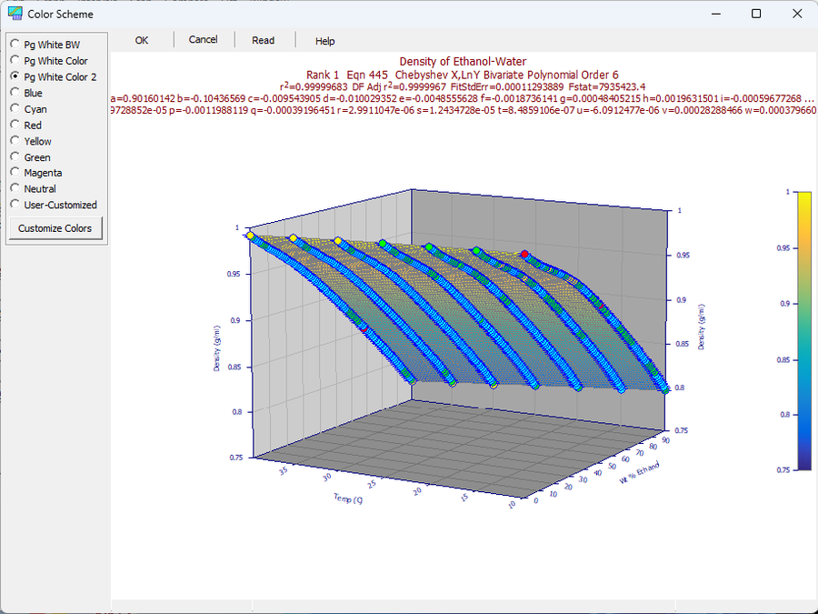818x614 pixels.
Task: Select the Pg White BW radio option
Action: point(46,45)
